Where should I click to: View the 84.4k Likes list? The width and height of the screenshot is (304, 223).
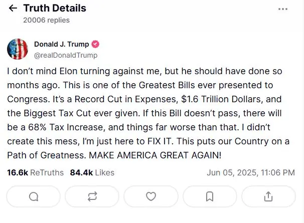coord(92,172)
